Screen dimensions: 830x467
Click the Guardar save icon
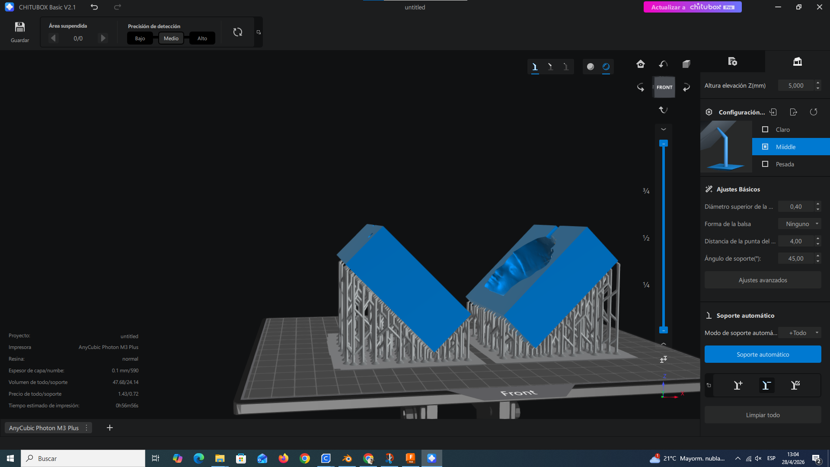20,27
